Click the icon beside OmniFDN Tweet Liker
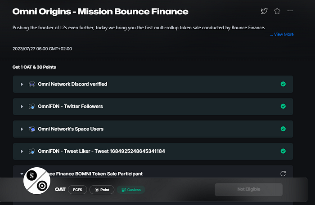This screenshot has width=315, height=205. point(32,152)
